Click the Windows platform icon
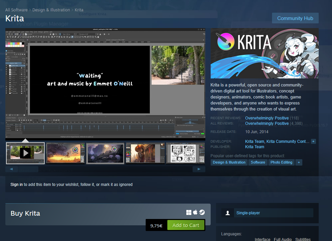This screenshot has height=241, width=332. (189, 212)
